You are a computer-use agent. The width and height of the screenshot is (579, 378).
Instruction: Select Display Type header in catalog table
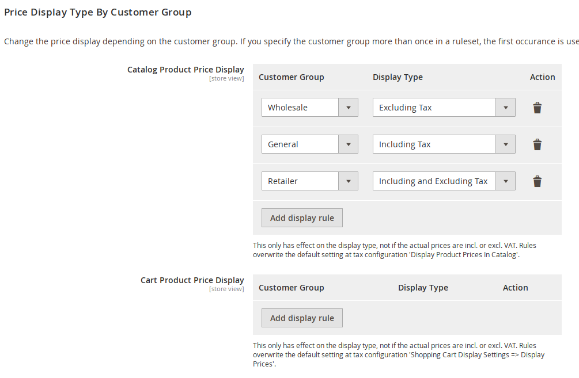(x=398, y=77)
